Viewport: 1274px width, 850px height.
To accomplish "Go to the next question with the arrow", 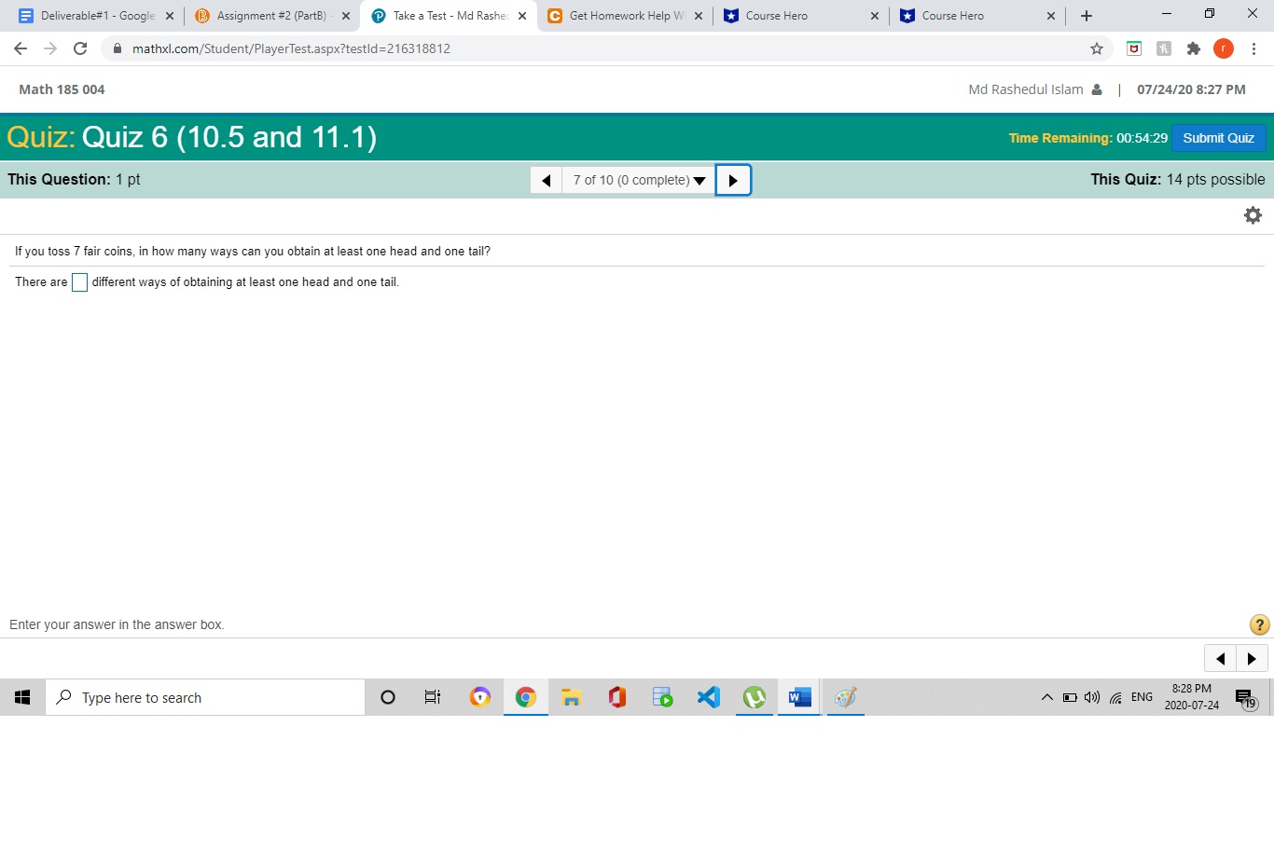I will coord(733,179).
